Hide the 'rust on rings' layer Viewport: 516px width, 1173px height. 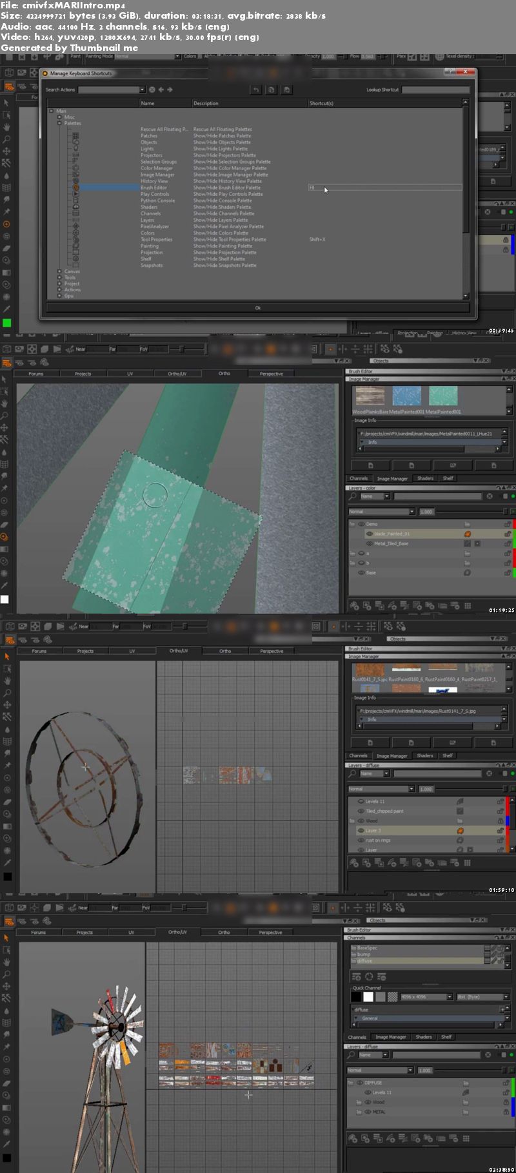click(x=361, y=840)
